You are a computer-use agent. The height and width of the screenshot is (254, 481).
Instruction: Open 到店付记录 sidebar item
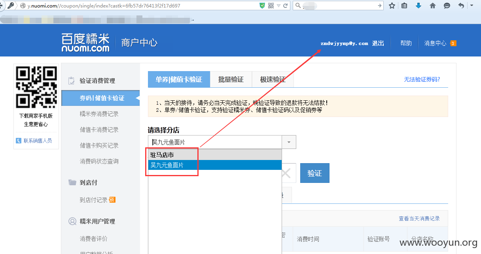tap(93, 200)
